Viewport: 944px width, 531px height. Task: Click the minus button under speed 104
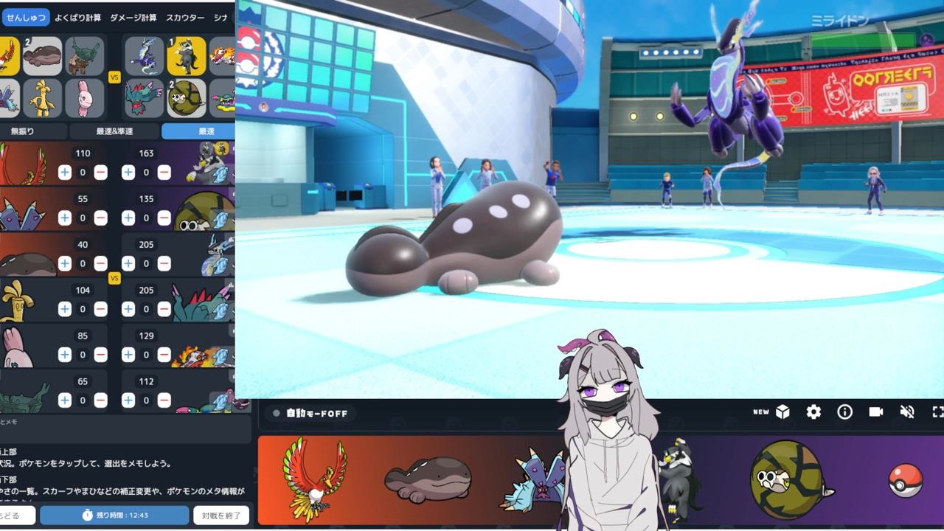pos(101,310)
